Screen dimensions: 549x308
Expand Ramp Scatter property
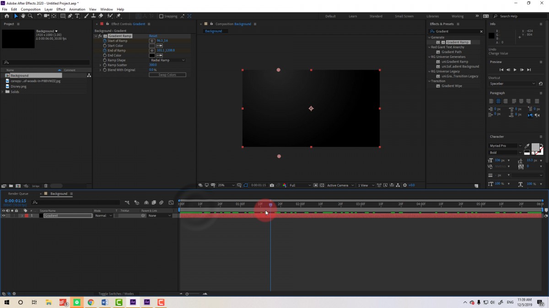point(100,65)
